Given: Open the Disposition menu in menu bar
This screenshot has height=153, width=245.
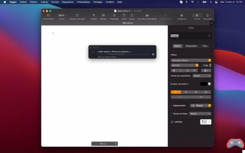Looking at the screenshot, I should tap(68, 2).
